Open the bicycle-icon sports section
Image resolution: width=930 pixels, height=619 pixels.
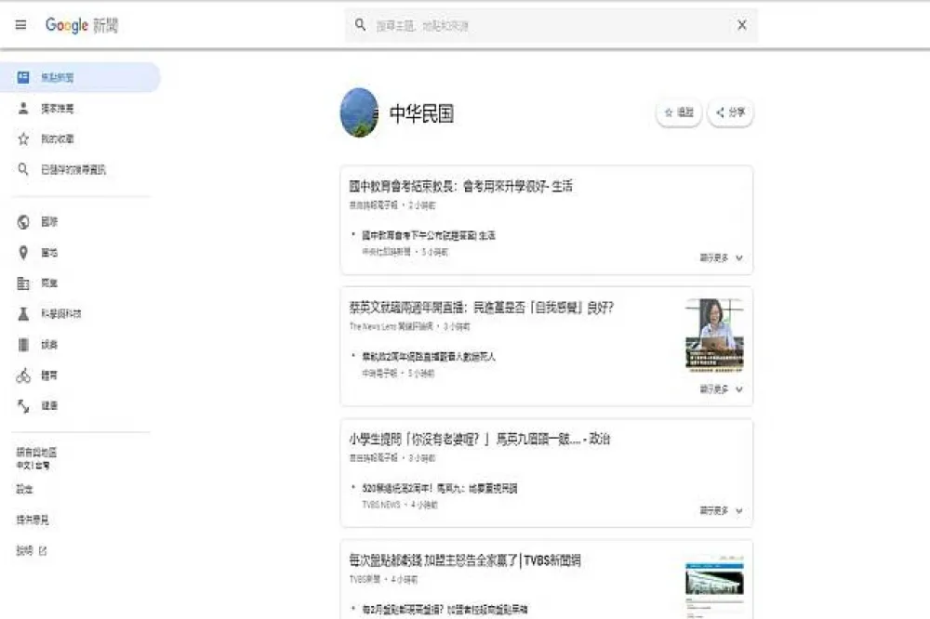pos(37,375)
